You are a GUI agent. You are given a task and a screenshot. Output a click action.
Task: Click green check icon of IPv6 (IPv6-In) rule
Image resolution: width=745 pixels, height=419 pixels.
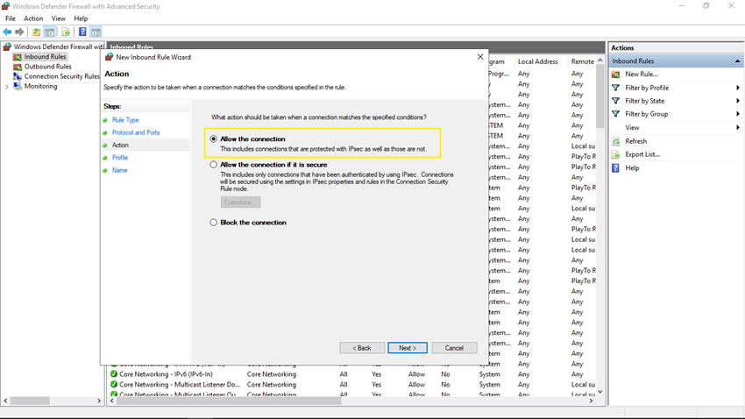[x=114, y=374]
